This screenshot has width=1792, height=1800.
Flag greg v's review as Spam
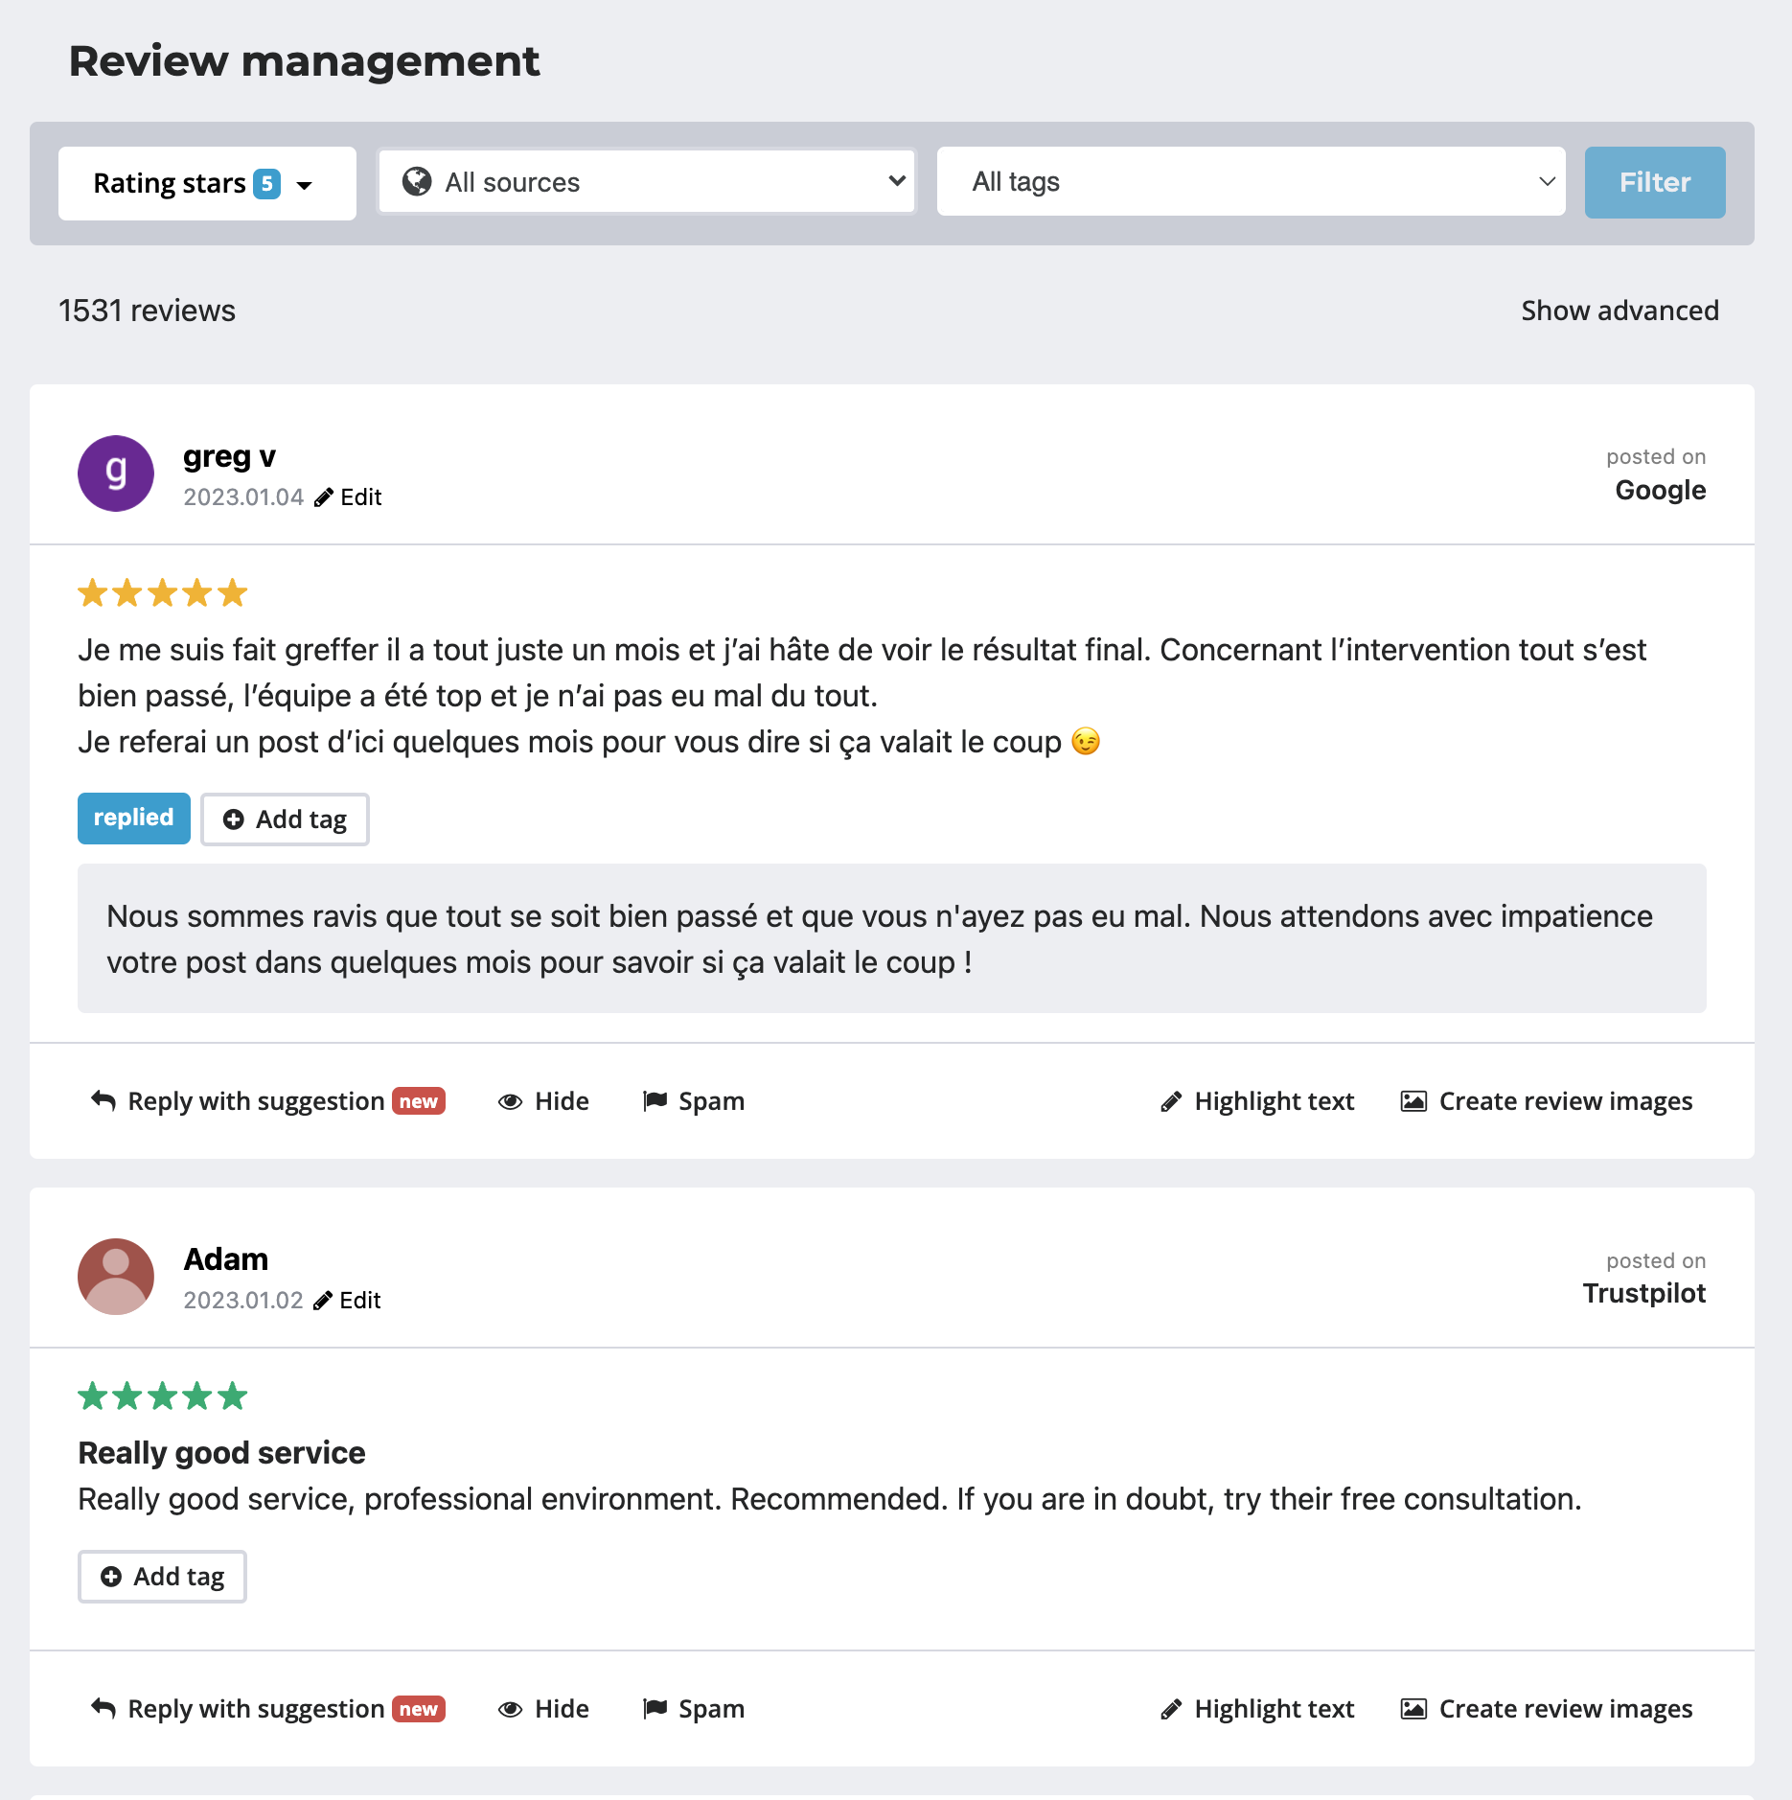(694, 1101)
